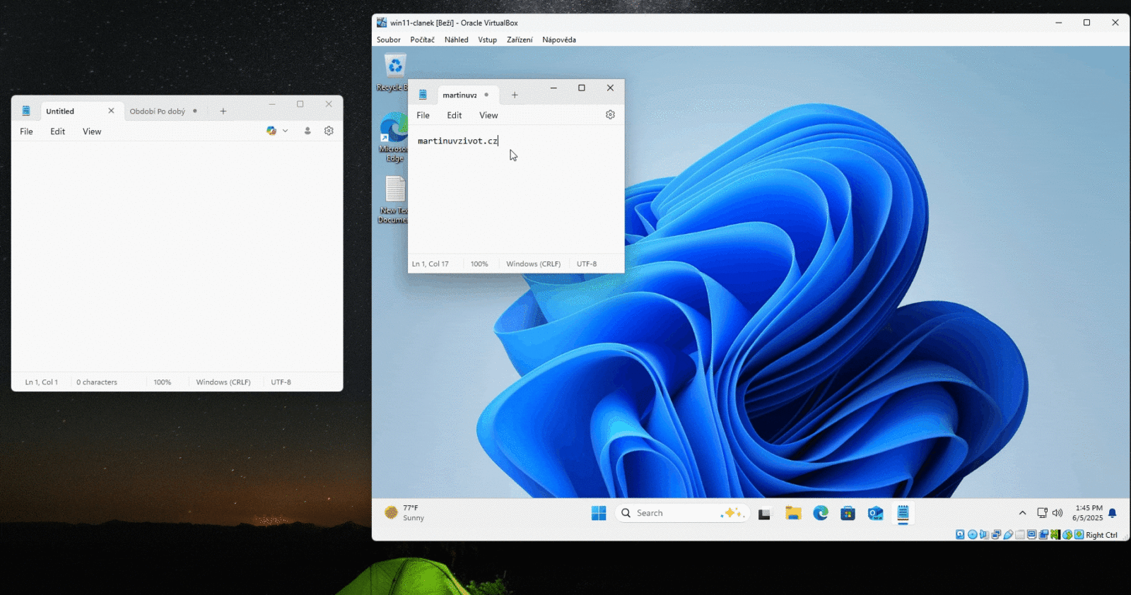
Task: Click the Right Ctrl host key label
Action: coord(1101,535)
